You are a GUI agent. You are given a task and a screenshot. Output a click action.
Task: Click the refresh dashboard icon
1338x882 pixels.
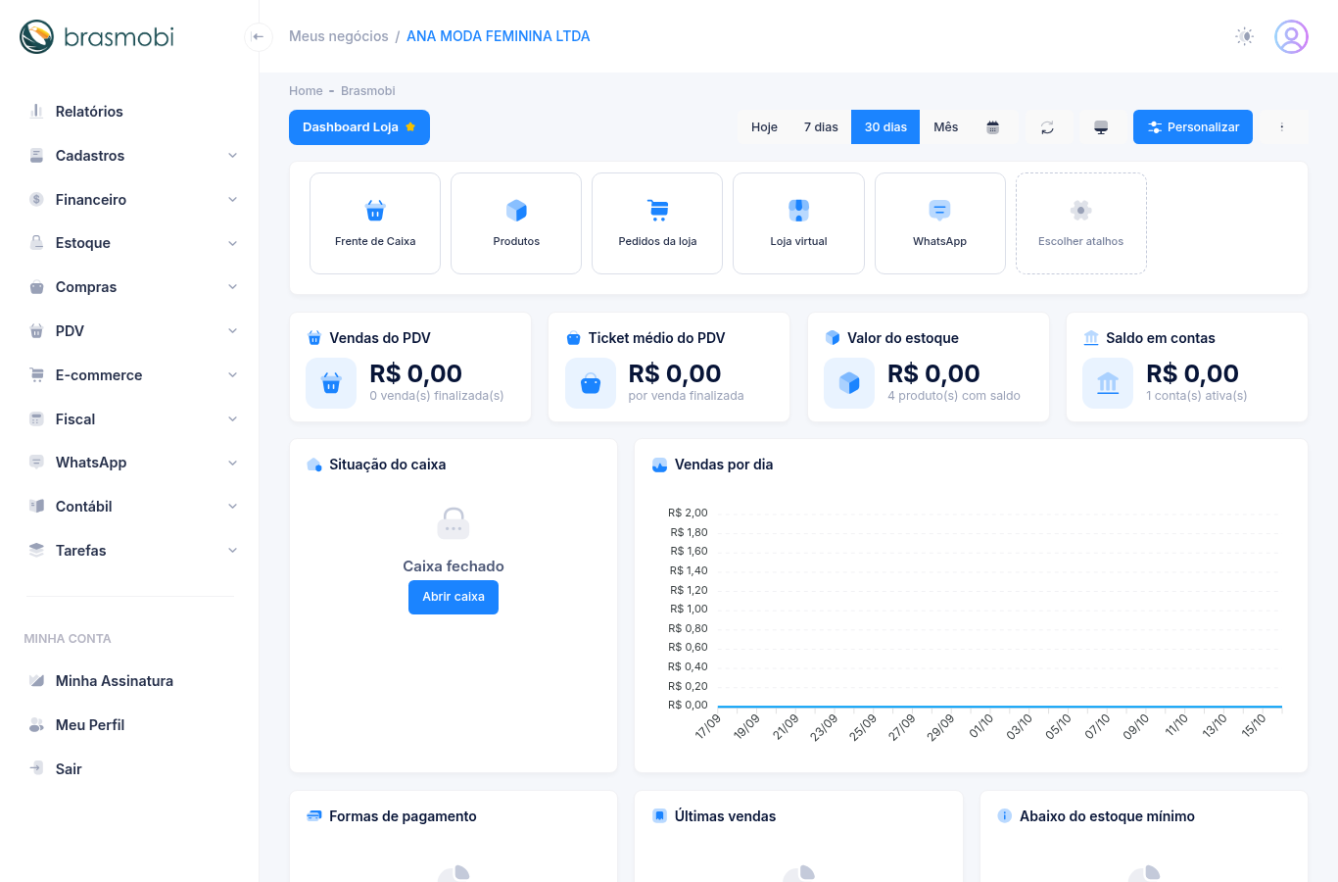click(1047, 127)
